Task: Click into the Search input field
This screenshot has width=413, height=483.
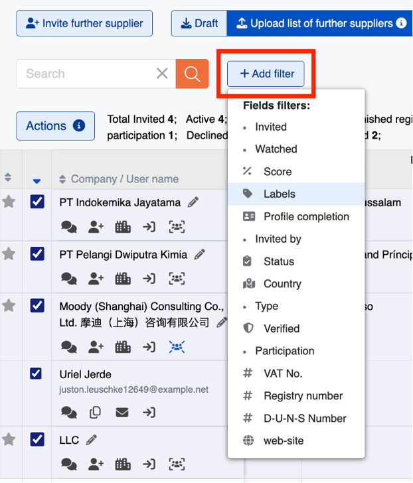Action: pos(86,74)
